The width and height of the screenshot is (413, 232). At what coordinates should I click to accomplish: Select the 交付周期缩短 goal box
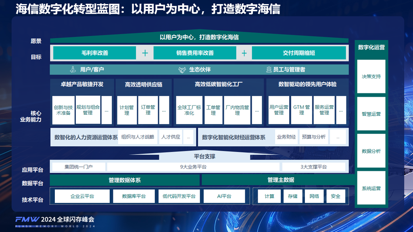click(299, 53)
